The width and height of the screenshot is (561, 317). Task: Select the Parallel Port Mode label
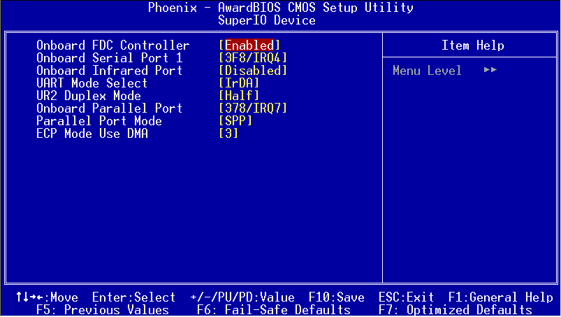(x=99, y=121)
